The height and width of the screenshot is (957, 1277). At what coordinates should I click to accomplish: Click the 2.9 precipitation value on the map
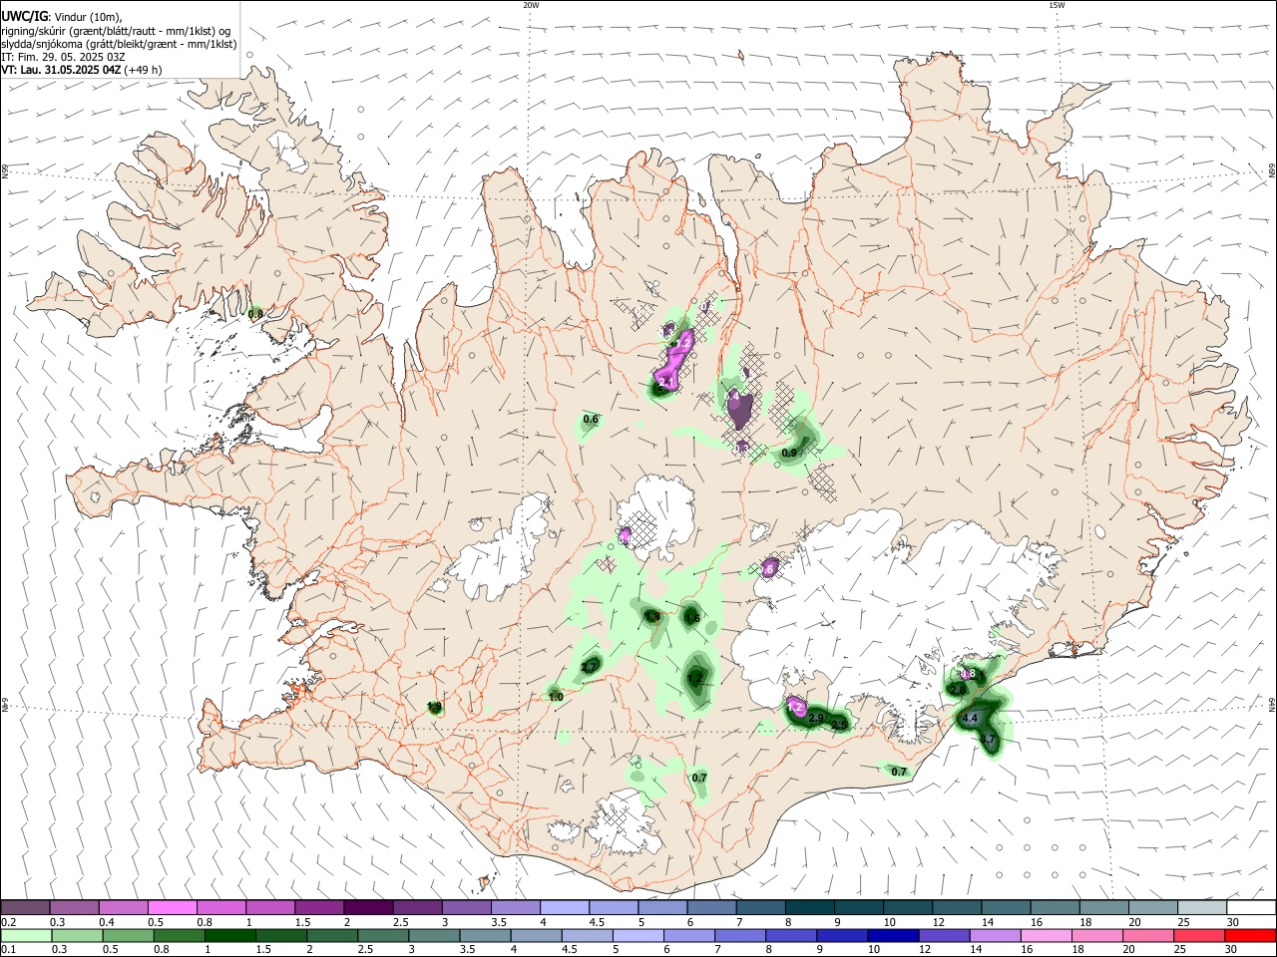815,719
